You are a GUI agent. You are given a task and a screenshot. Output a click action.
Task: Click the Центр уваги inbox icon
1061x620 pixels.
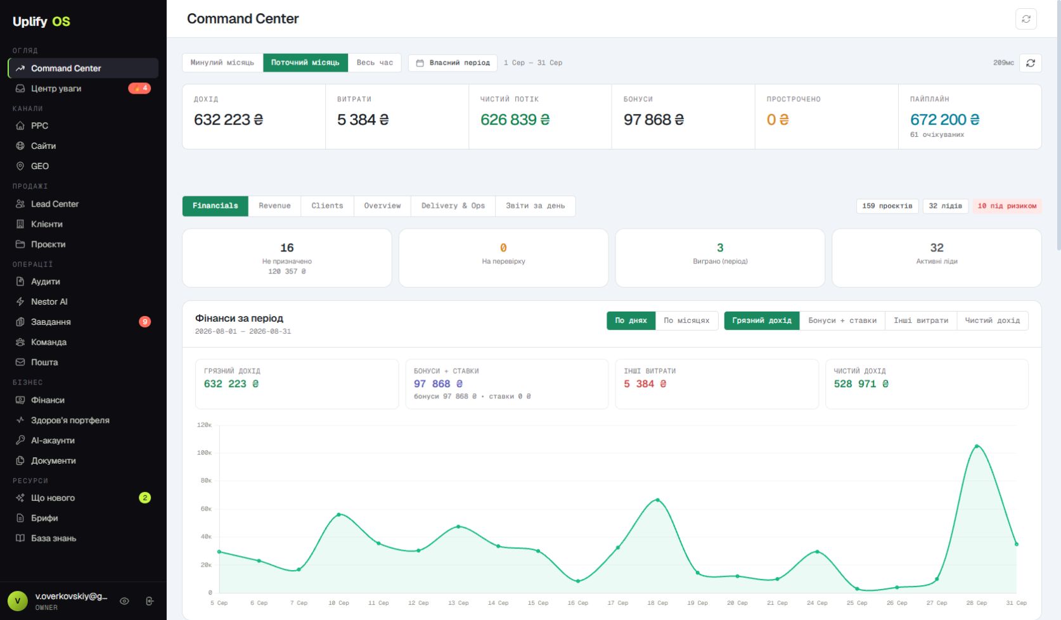(20, 89)
